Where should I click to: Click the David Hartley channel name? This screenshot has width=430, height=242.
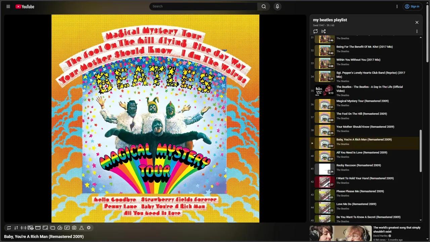coord(381,236)
